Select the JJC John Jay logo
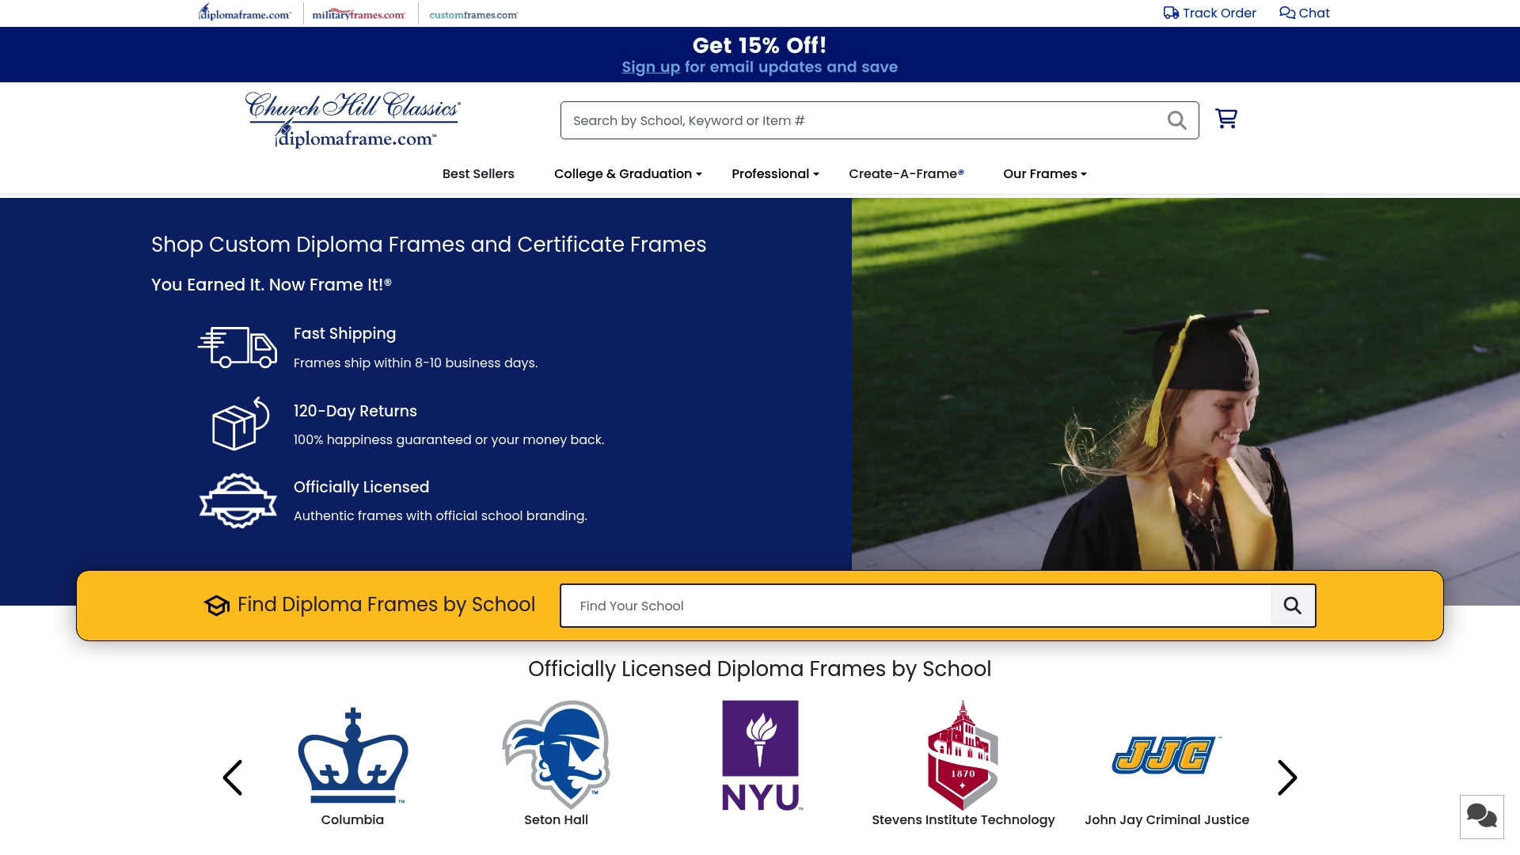Image resolution: width=1520 pixels, height=855 pixels. coord(1167,755)
